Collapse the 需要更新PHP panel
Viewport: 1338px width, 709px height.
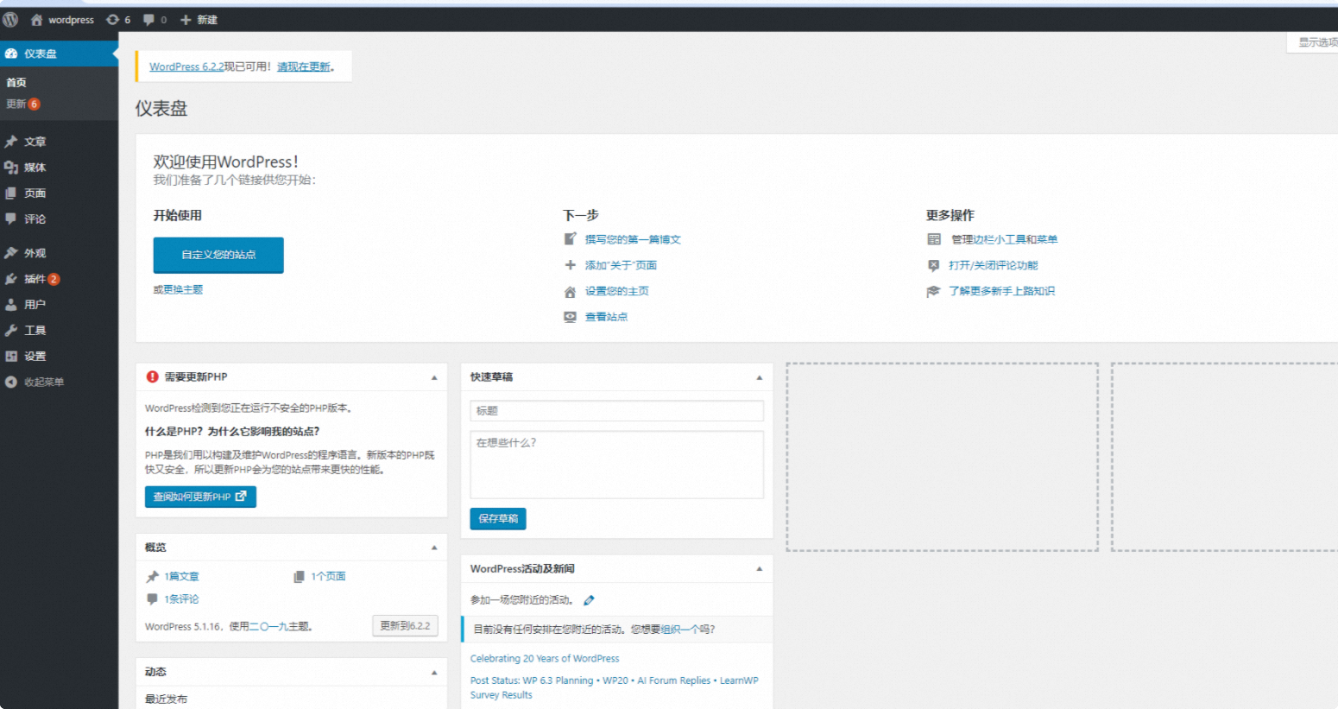(x=434, y=377)
